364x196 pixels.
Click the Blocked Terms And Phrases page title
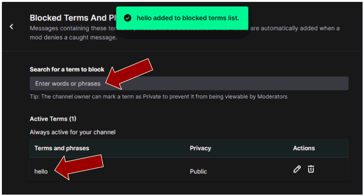click(x=73, y=18)
